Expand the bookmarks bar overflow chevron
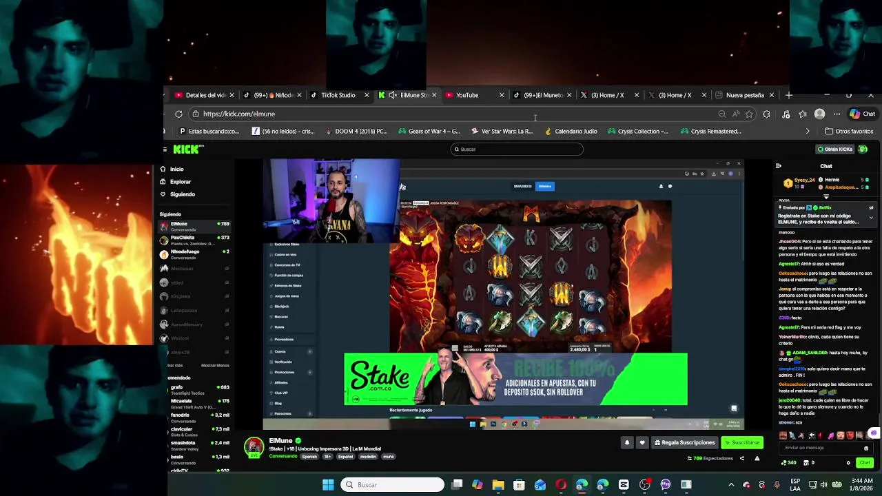 pyautogui.click(x=808, y=131)
